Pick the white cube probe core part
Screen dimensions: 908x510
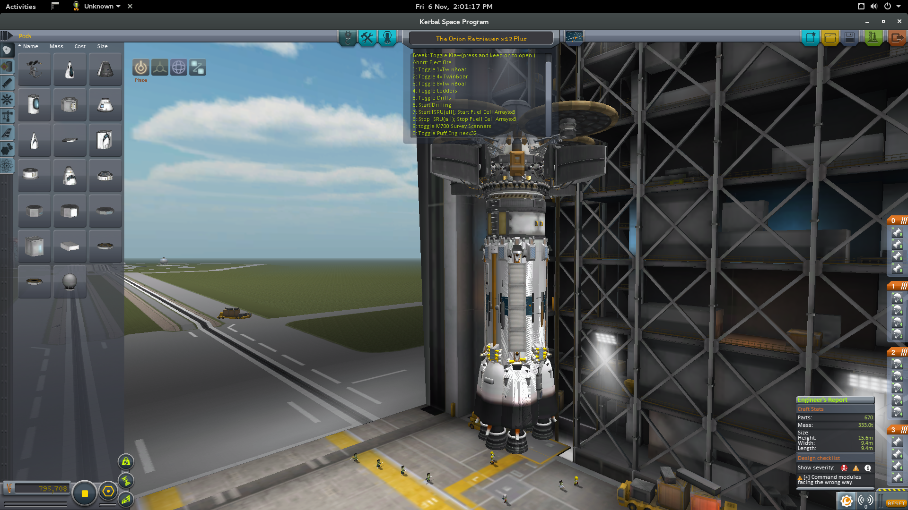click(x=35, y=246)
